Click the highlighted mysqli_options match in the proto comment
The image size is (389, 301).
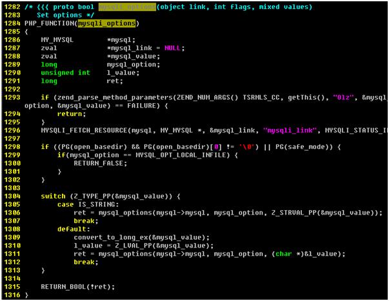point(128,6)
